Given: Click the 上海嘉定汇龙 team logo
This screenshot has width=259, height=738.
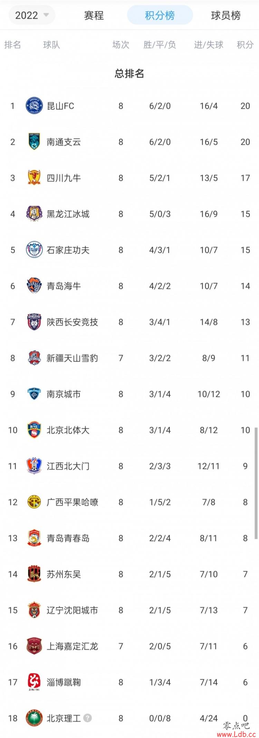Looking at the screenshot, I should pyautogui.click(x=34, y=646).
